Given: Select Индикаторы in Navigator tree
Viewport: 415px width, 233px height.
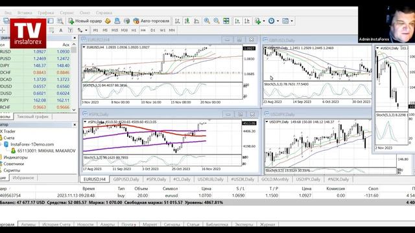Looking at the screenshot, I should tap(16, 157).
